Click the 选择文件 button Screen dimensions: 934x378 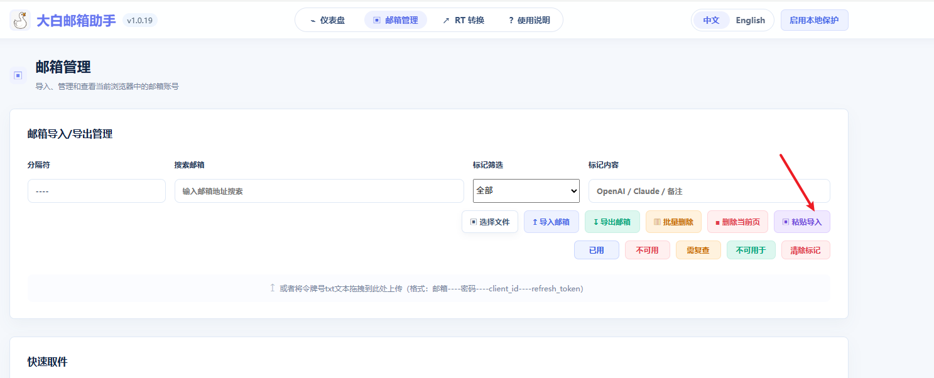490,222
